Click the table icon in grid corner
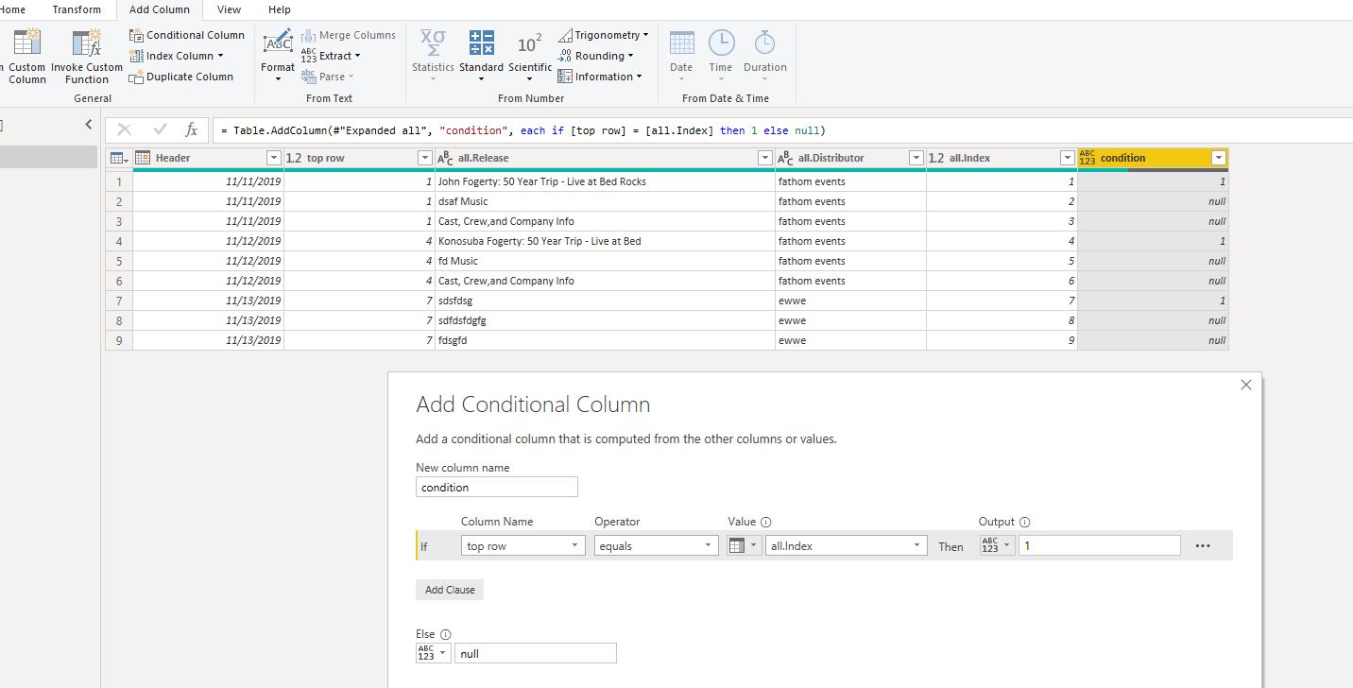1353x688 pixels. [118, 158]
